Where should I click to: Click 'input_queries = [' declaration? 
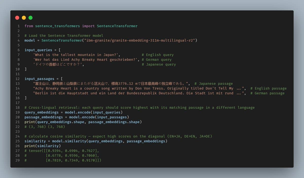coord(43,50)
